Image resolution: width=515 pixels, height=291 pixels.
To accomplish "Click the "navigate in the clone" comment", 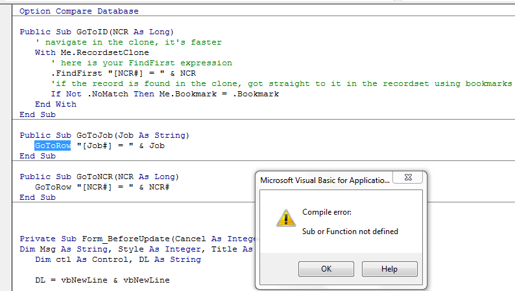I will [x=128, y=42].
